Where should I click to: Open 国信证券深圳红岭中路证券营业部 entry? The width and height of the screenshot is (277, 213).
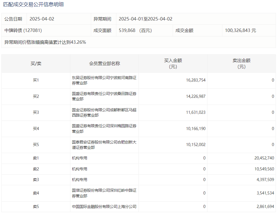(104, 193)
